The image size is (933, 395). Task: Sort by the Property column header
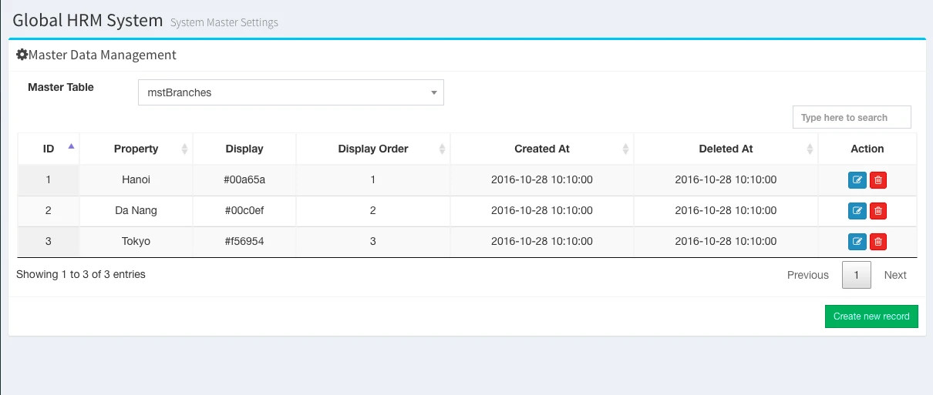(x=136, y=149)
